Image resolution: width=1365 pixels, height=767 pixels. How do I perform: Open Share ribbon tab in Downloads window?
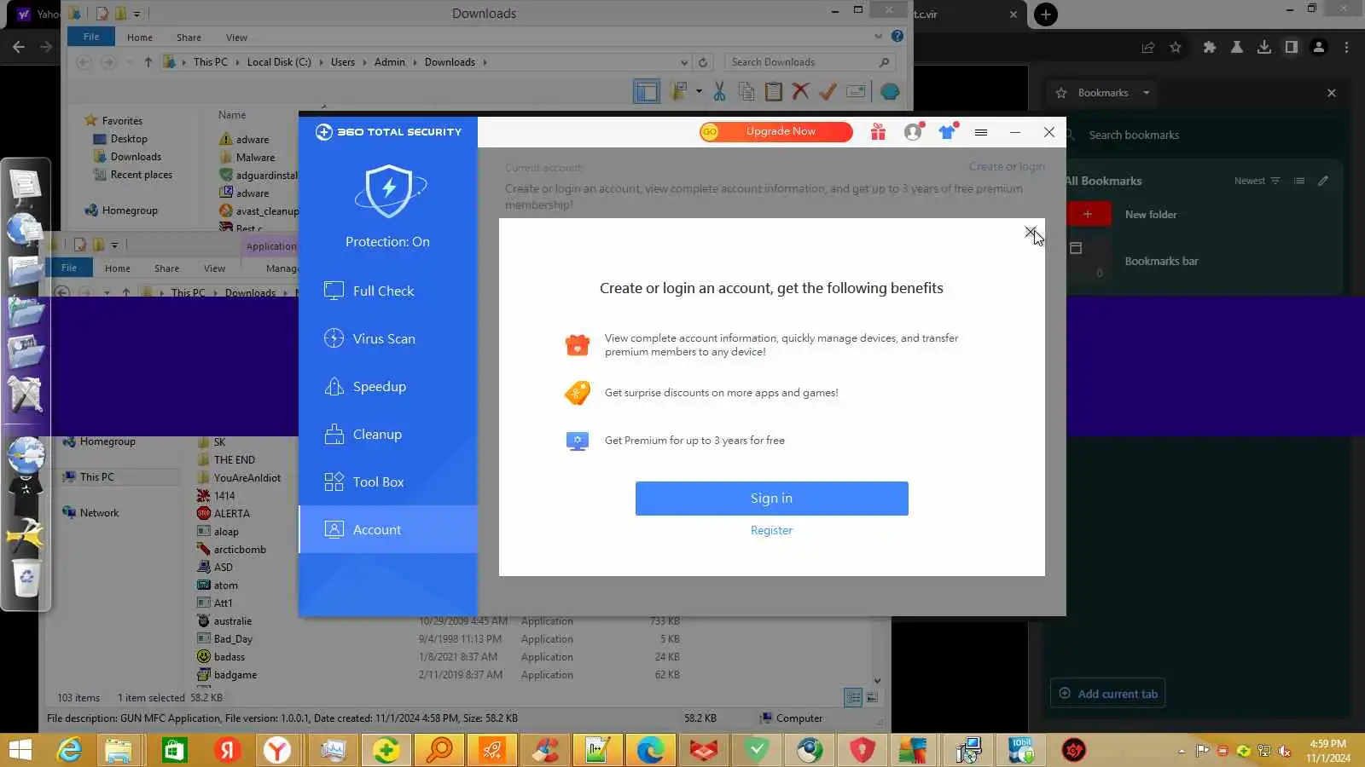point(189,37)
